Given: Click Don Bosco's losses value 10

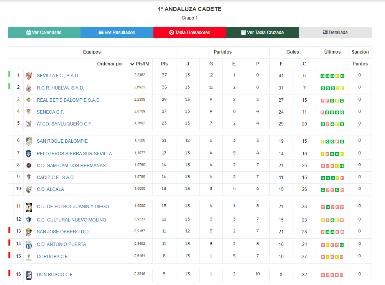Looking at the screenshot, I should pos(258,274).
